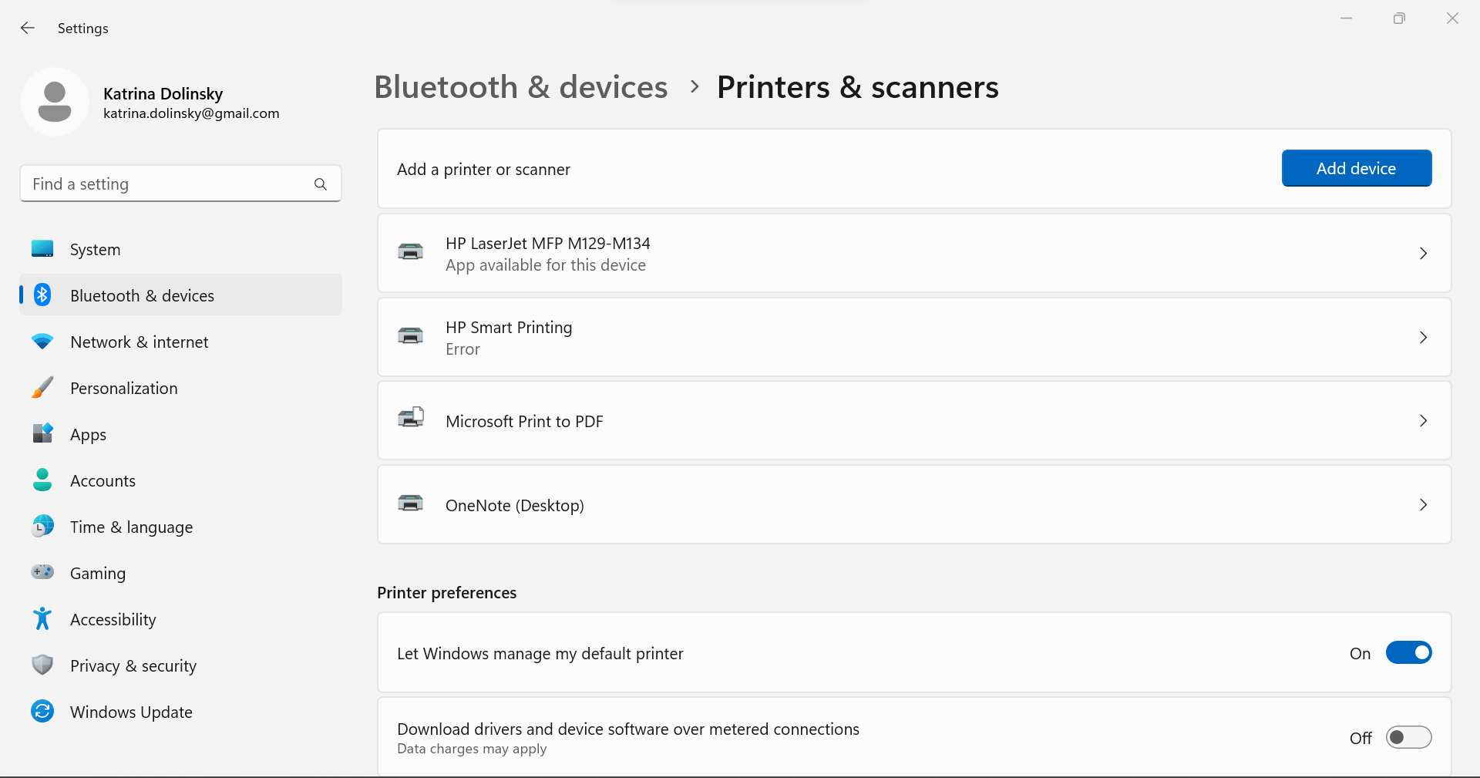Click the back arrow icon
Viewport: 1480px width, 778px height.
(x=28, y=29)
